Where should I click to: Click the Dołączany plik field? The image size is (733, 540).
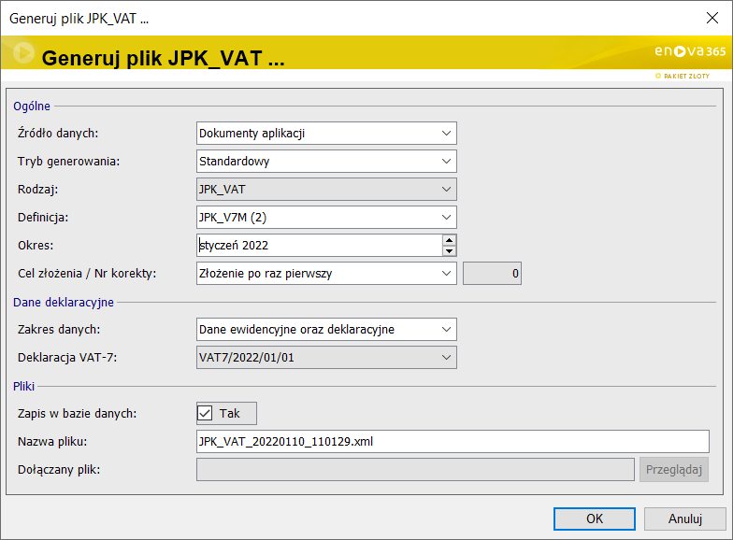[415, 469]
